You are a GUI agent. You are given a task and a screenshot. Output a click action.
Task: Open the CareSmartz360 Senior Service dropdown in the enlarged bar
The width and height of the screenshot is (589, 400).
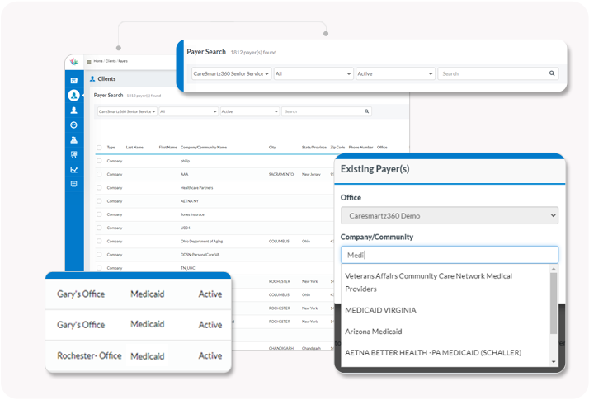(x=231, y=73)
